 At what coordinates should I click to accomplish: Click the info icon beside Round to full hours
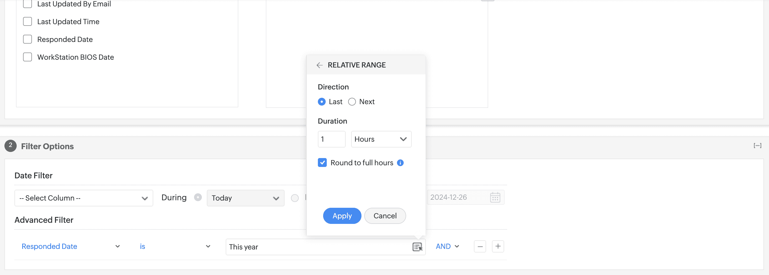(400, 163)
